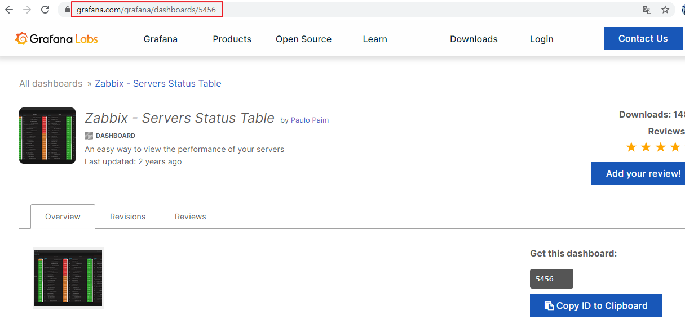This screenshot has width=685, height=319.
Task: Click the Contact Us button
Action: pyautogui.click(x=643, y=38)
